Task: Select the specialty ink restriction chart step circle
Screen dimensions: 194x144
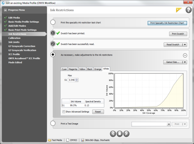Action: tap(53, 23)
